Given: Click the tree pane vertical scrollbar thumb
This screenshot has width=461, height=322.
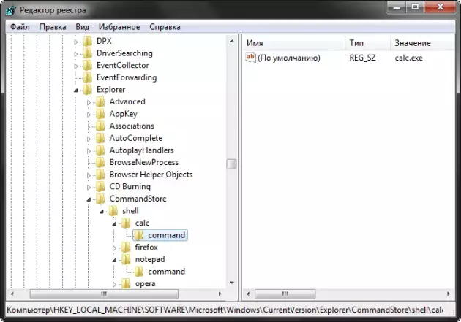Looking at the screenshot, I should pyautogui.click(x=232, y=164).
